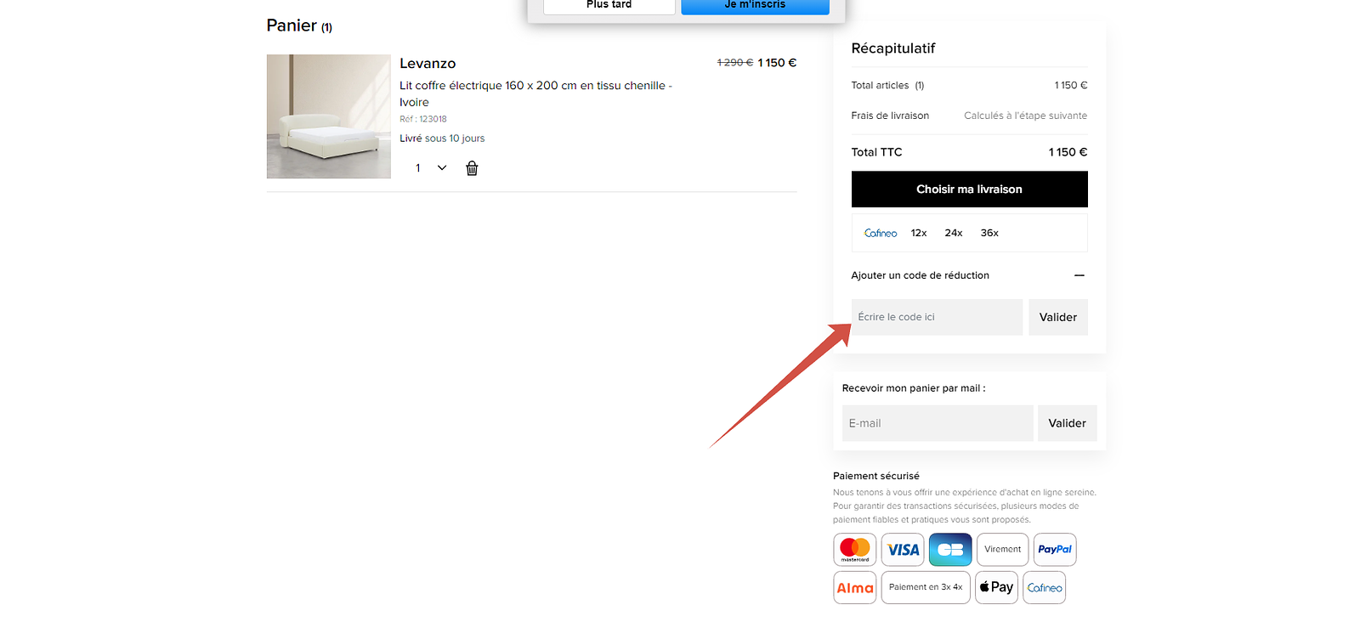
Task: Click the Livré sous 10 jours text
Action: coord(442,139)
